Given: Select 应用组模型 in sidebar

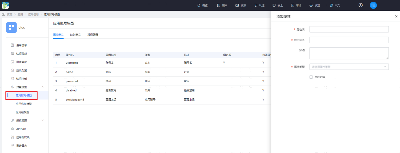Looking at the screenshot, I should tap(22, 112).
